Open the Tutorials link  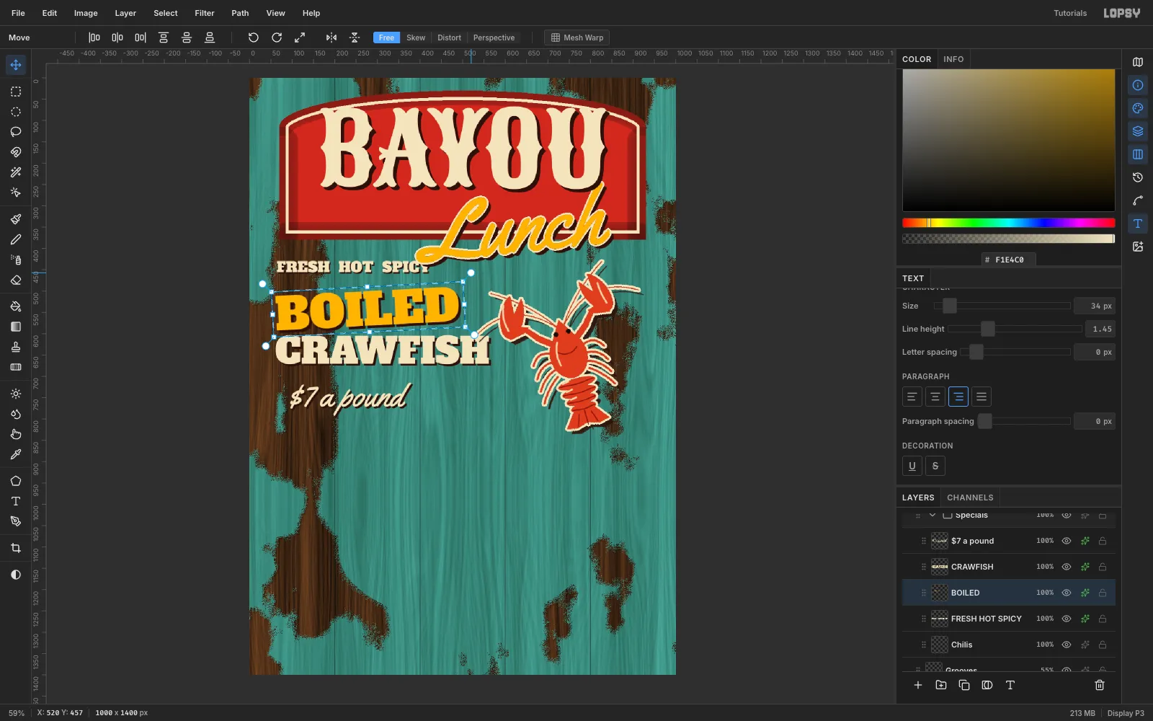pyautogui.click(x=1070, y=13)
